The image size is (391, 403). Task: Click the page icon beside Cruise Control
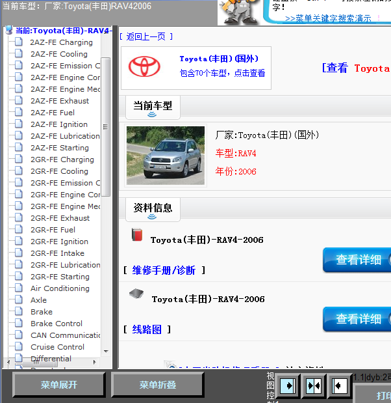click(18, 347)
